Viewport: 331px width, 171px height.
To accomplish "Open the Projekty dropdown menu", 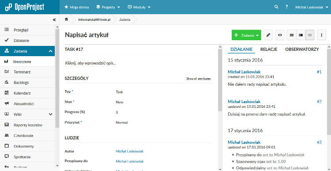I will (108, 7).
